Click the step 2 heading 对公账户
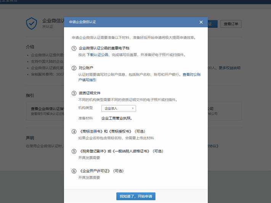Image resolution: width=271 pixels, height=203 pixels. 86,68
